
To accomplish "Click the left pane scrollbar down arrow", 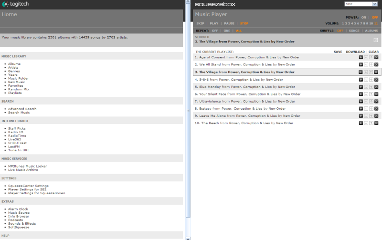I will tap(188, 238).
